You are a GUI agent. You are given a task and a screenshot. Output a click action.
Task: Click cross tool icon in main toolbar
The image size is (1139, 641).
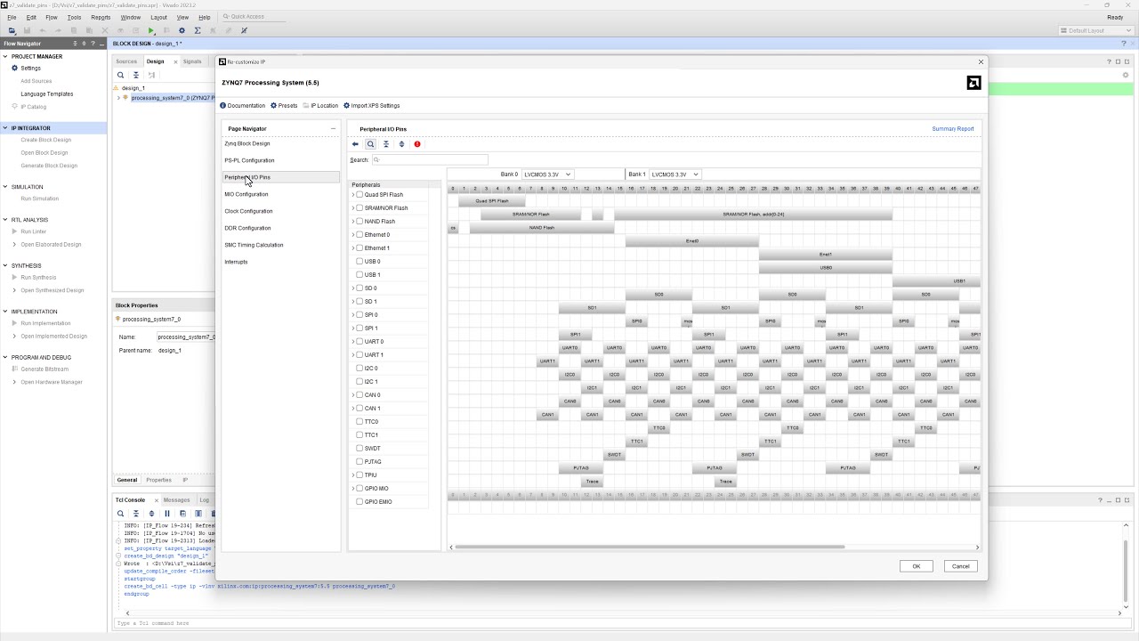pyautogui.click(x=244, y=30)
